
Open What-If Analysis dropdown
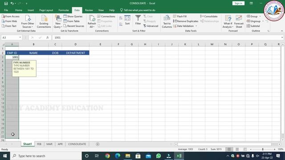point(228,25)
